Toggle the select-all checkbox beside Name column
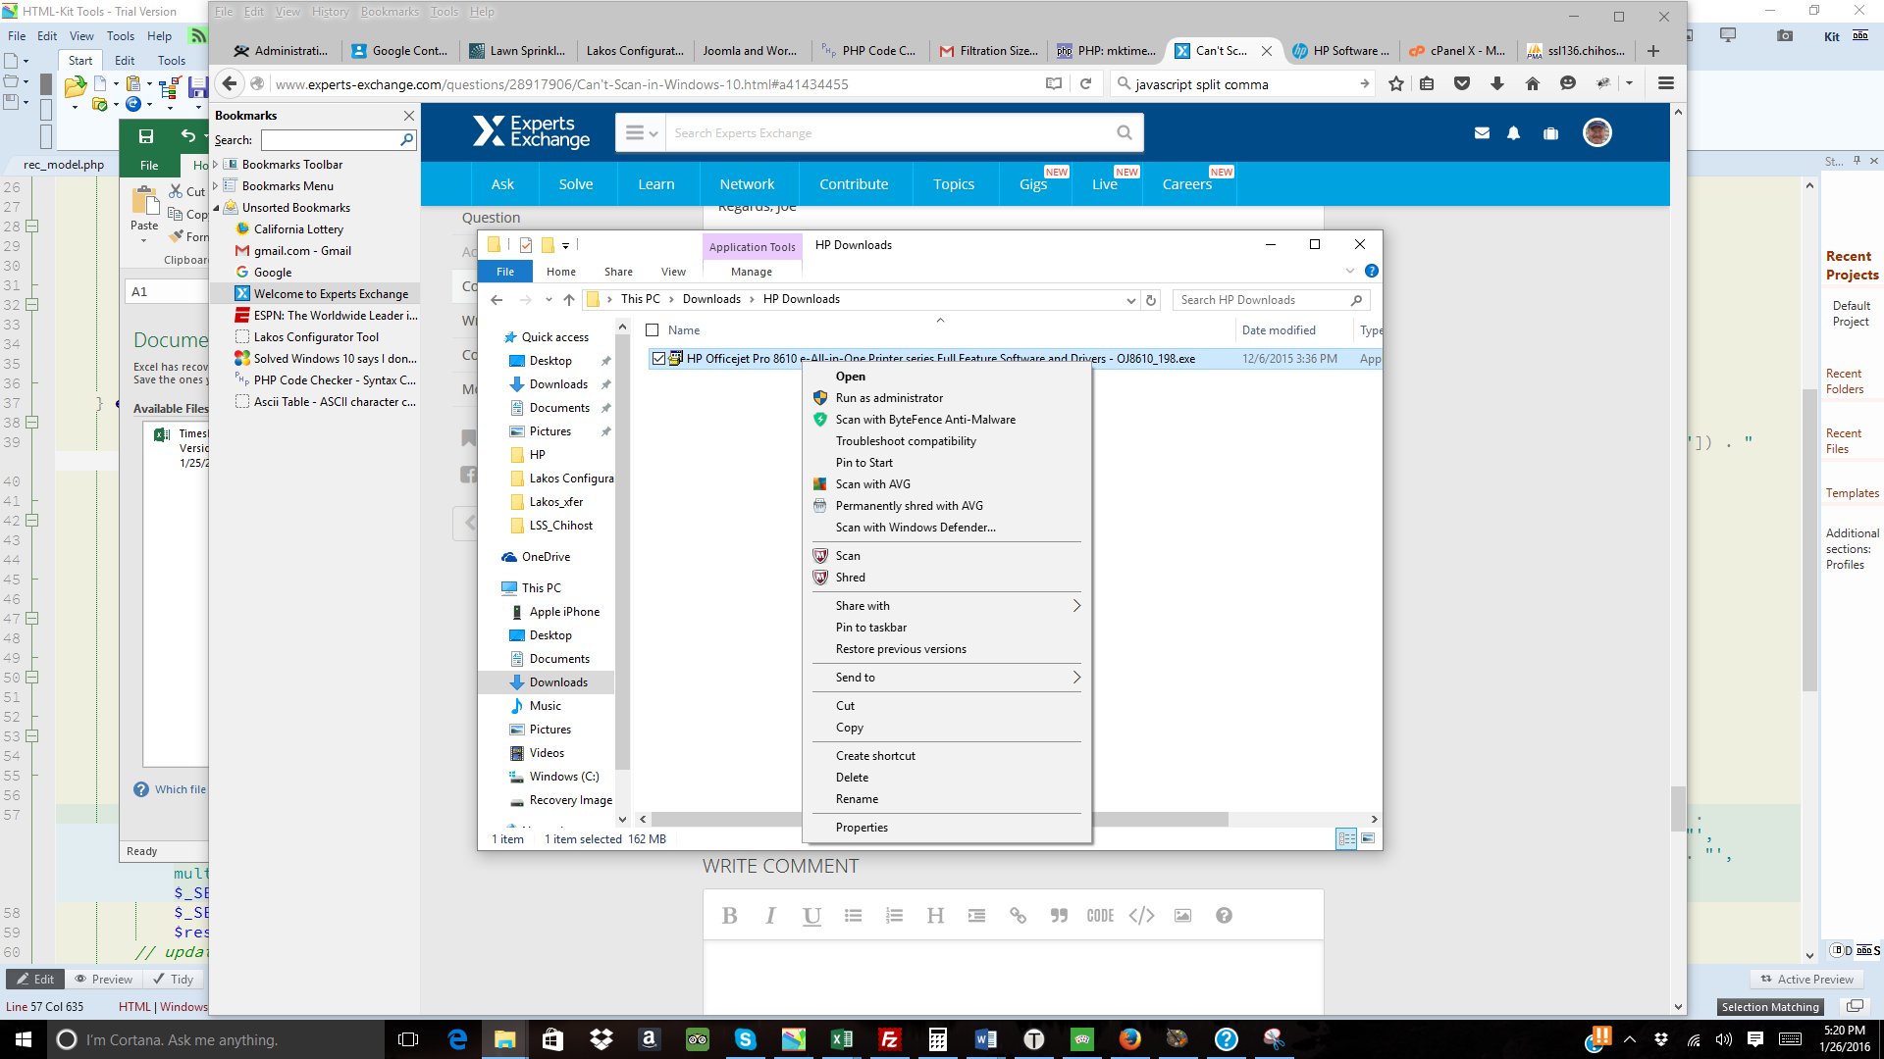1884x1059 pixels. click(x=652, y=330)
